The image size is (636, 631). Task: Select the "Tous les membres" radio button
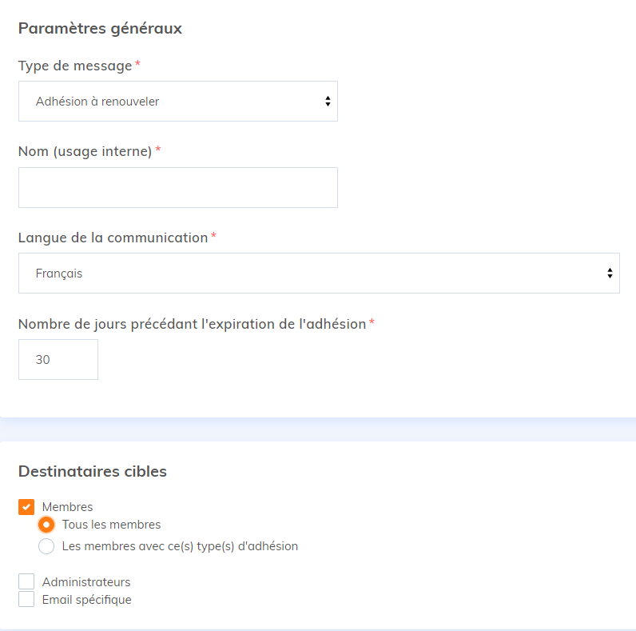[46, 525]
